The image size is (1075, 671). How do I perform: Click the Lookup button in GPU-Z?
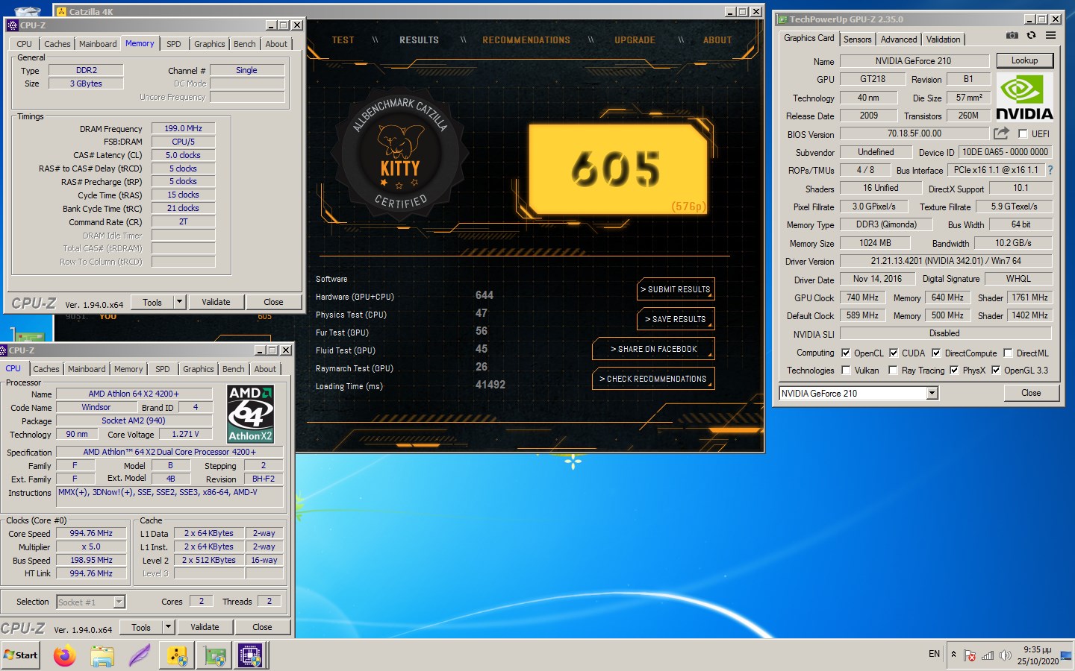pyautogui.click(x=1024, y=61)
